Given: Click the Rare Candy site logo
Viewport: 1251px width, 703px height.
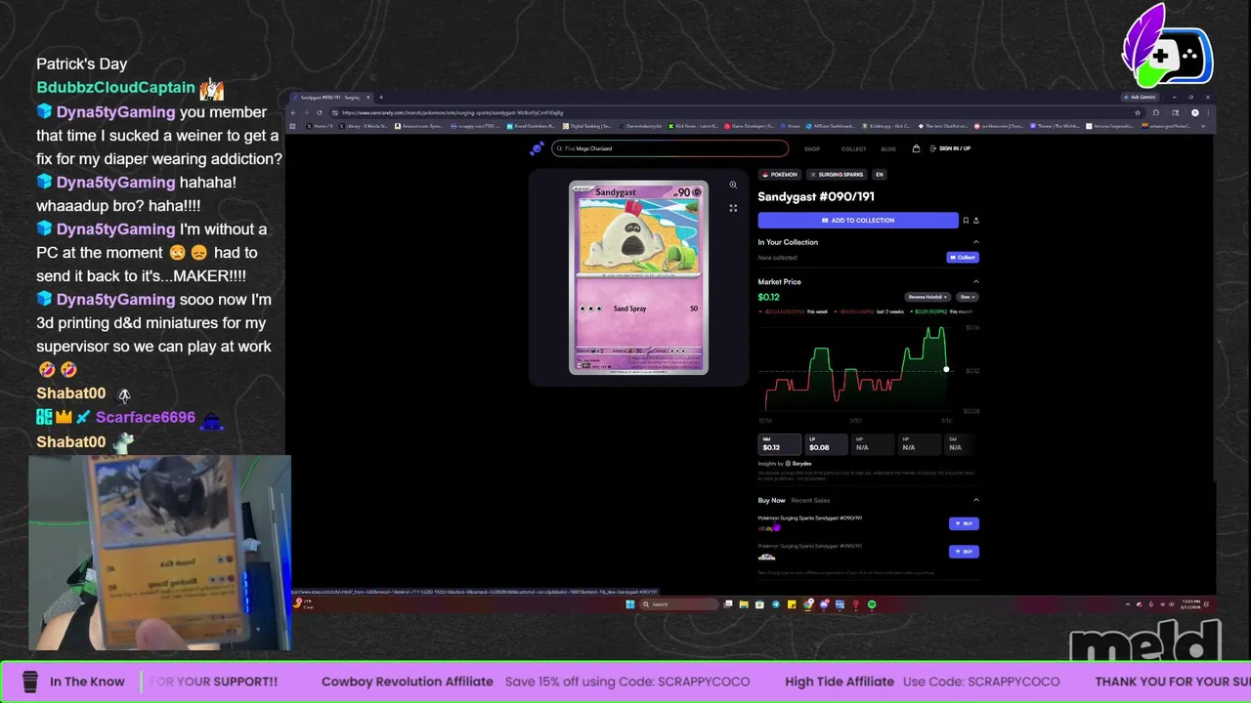Looking at the screenshot, I should pos(537,148).
